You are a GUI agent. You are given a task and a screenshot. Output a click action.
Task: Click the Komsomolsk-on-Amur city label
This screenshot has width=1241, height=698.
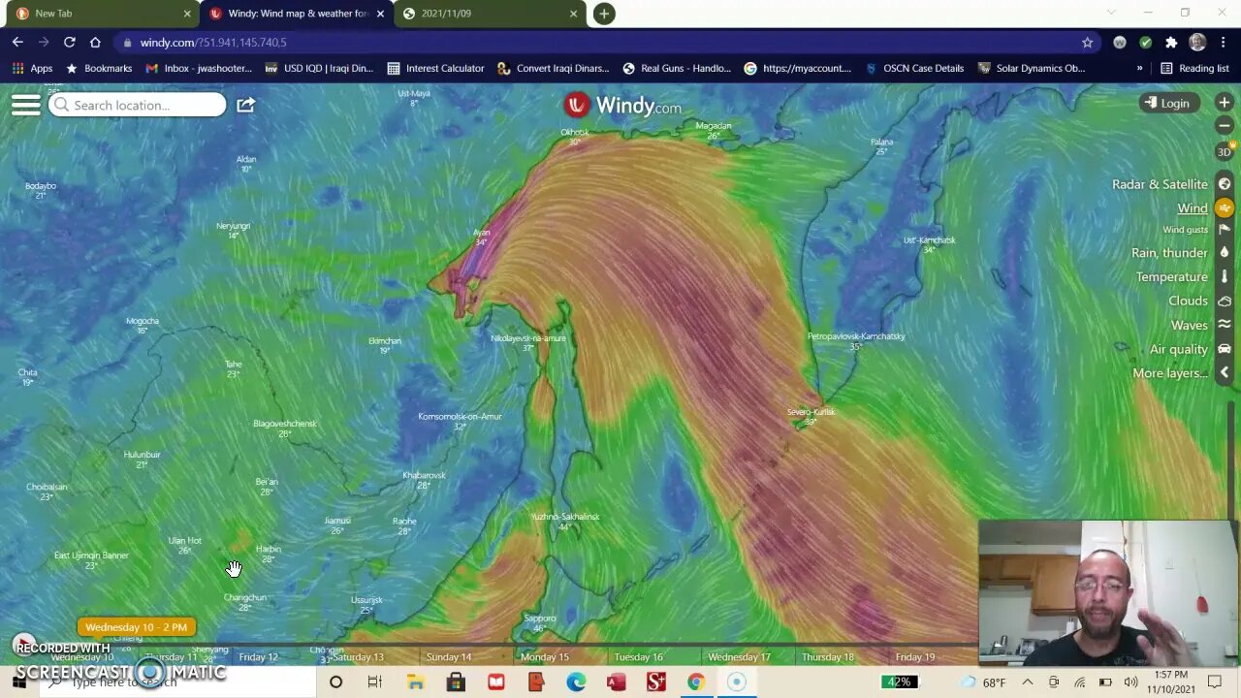(x=460, y=417)
